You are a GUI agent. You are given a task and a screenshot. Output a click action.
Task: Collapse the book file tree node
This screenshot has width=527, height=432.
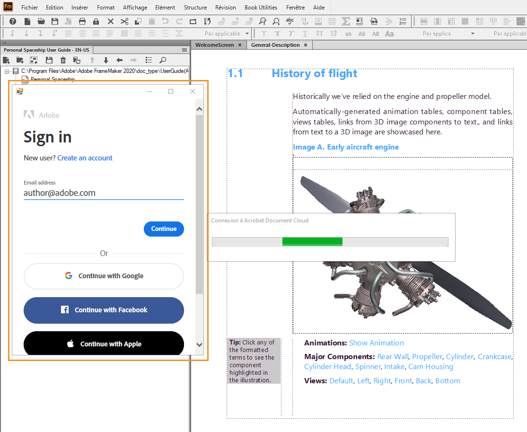pyautogui.click(x=7, y=71)
